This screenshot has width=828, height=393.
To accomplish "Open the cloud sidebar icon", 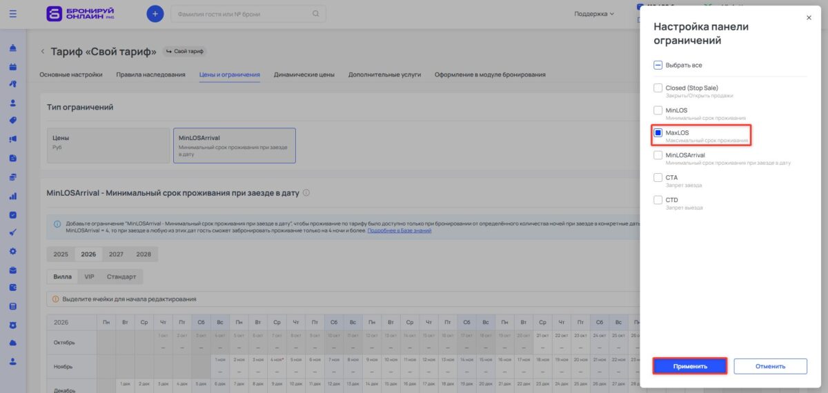I will pos(13,343).
